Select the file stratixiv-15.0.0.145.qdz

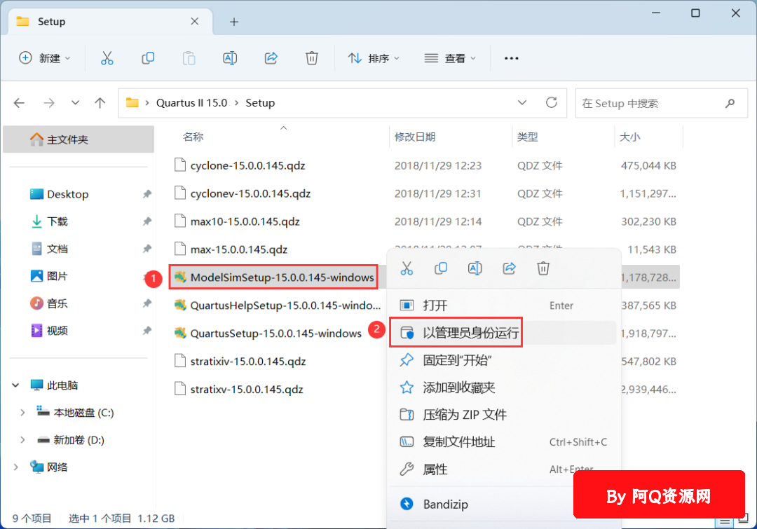coord(248,362)
